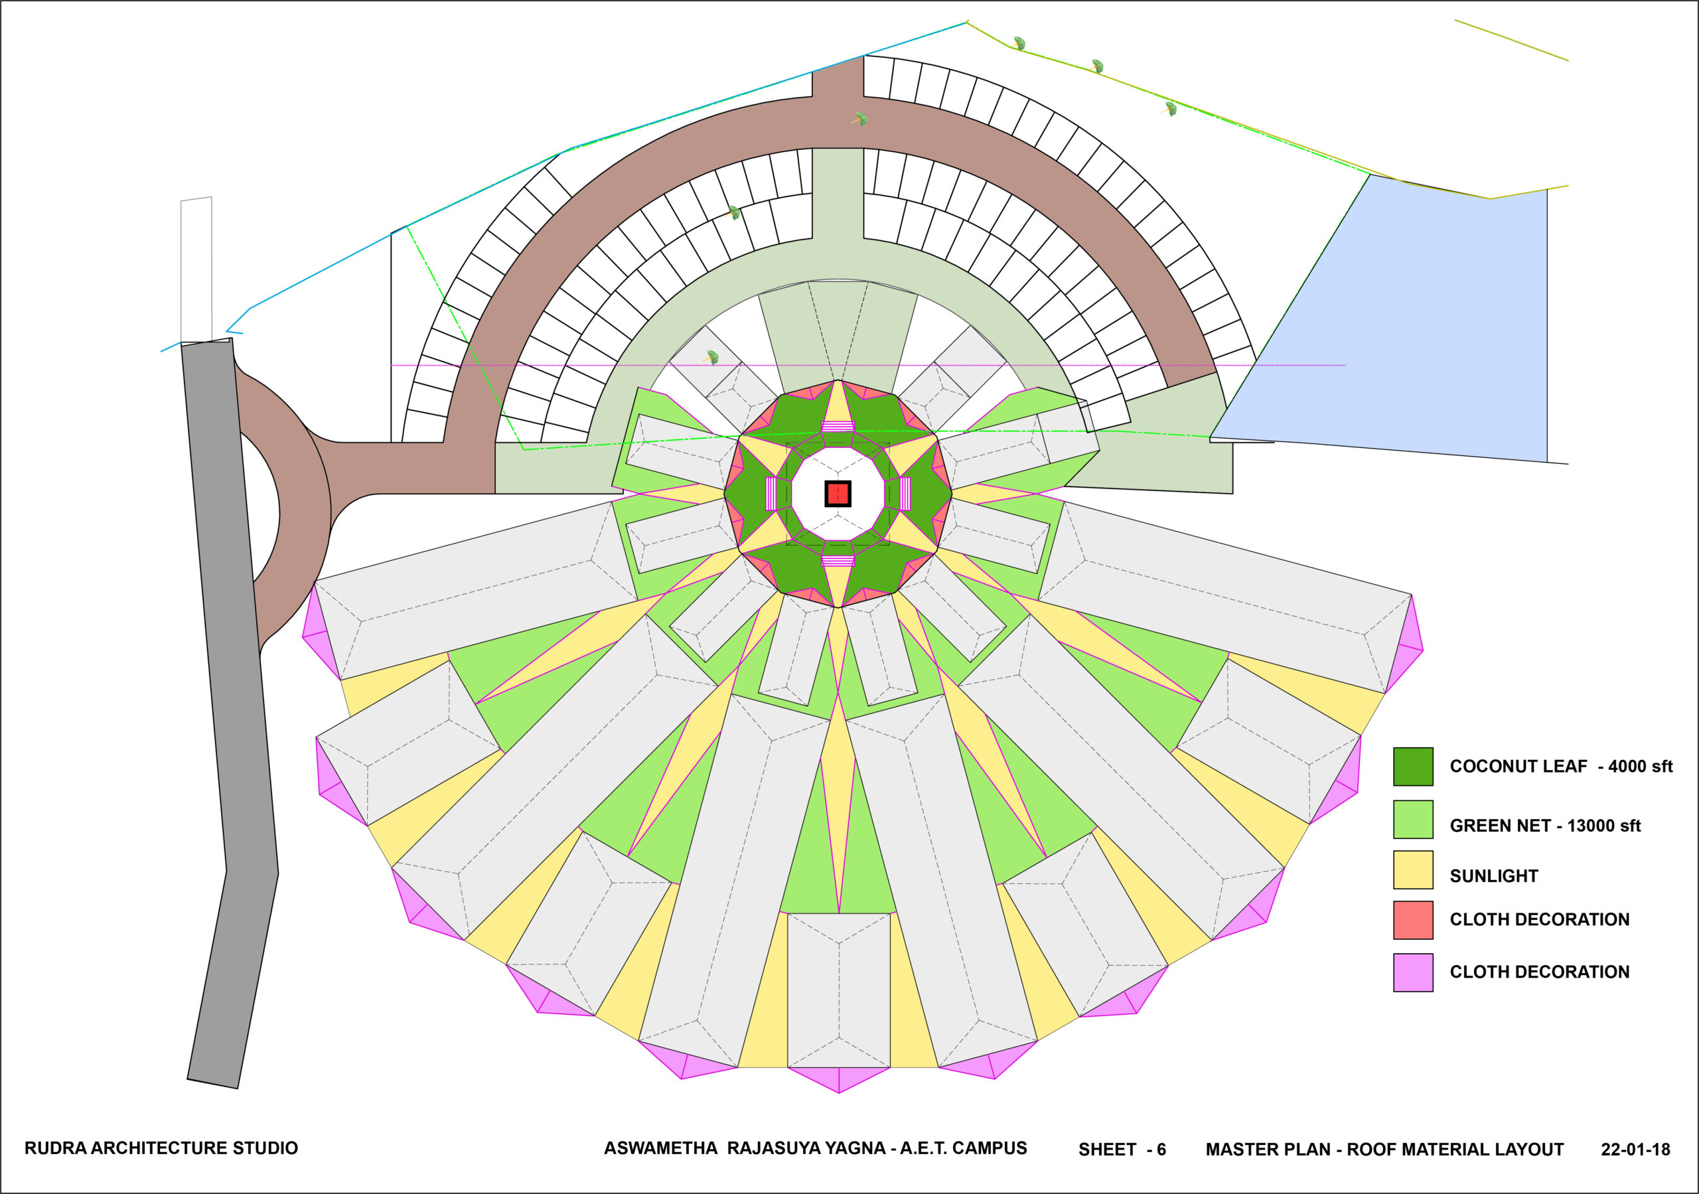Click the striped pink steps left of the octagon
The image size is (1699, 1194).
[x=771, y=494]
